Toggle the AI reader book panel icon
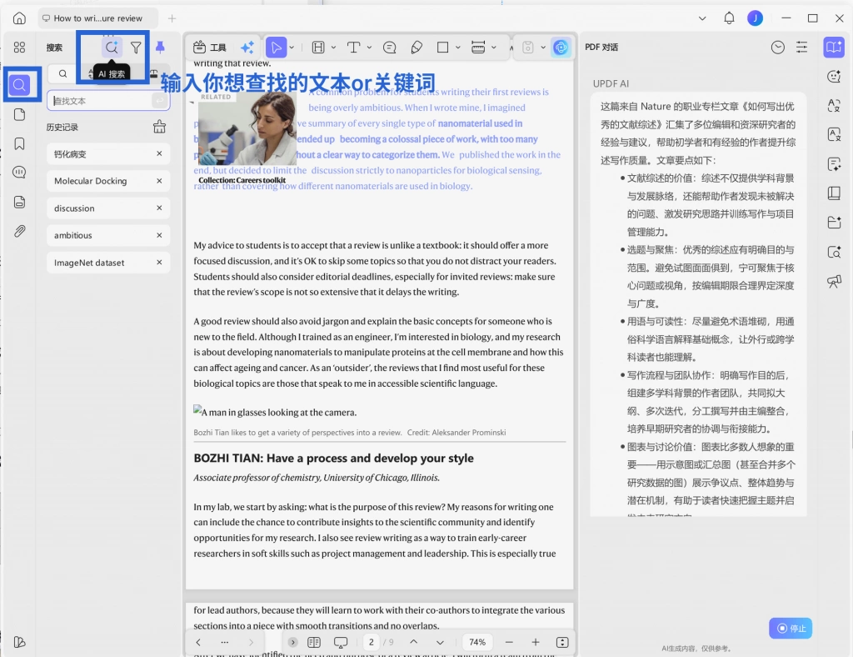This screenshot has width=853, height=657. point(834,48)
